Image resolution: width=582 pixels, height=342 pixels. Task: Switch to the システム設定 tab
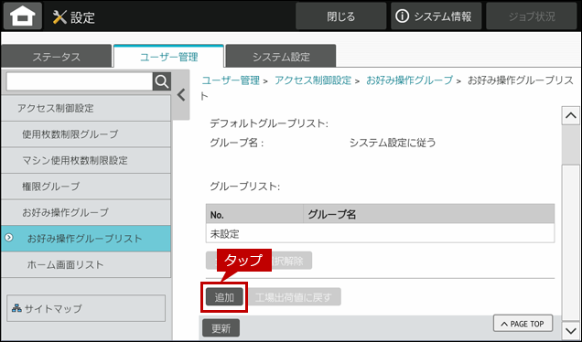pyautogui.click(x=281, y=57)
